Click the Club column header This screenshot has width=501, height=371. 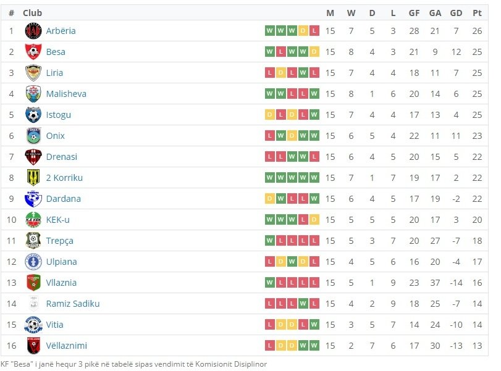32,13
